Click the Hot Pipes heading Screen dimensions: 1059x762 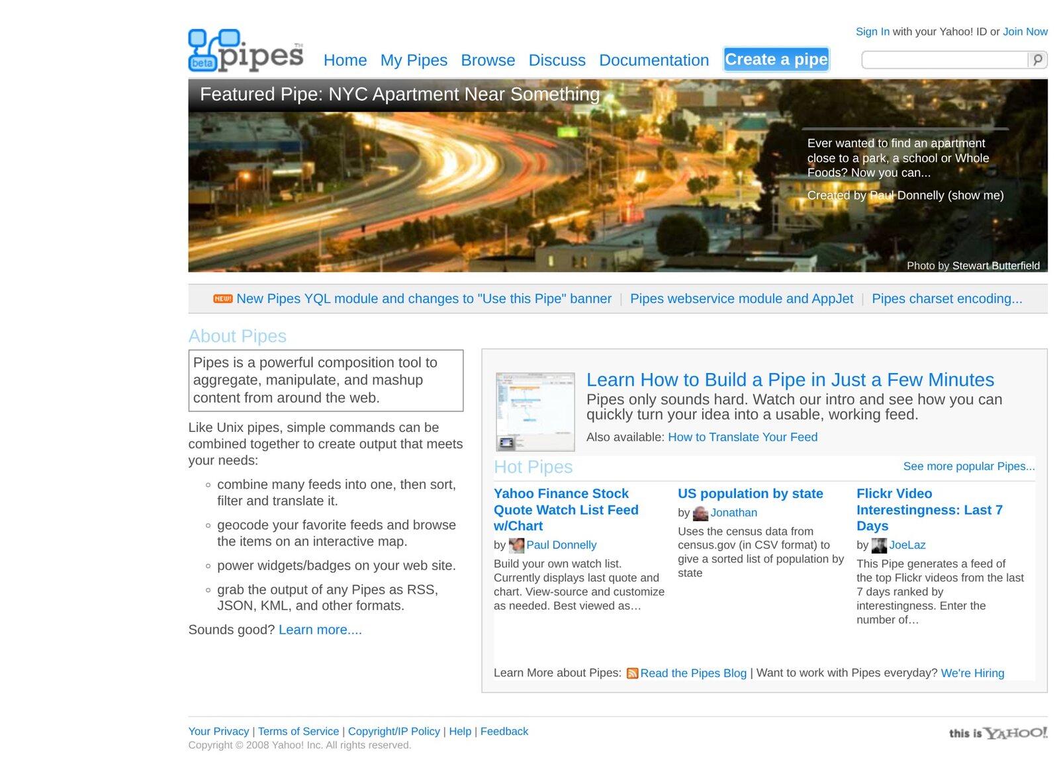pyautogui.click(x=533, y=467)
